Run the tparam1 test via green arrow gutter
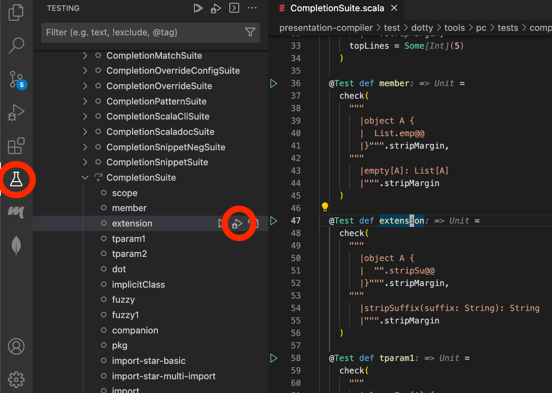The width and height of the screenshot is (552, 393). click(274, 358)
